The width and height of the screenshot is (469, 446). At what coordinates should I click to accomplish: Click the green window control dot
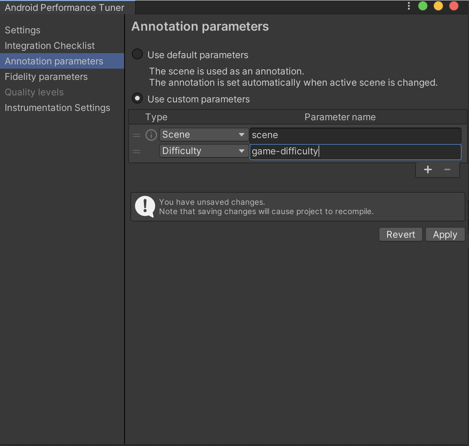pyautogui.click(x=423, y=6)
